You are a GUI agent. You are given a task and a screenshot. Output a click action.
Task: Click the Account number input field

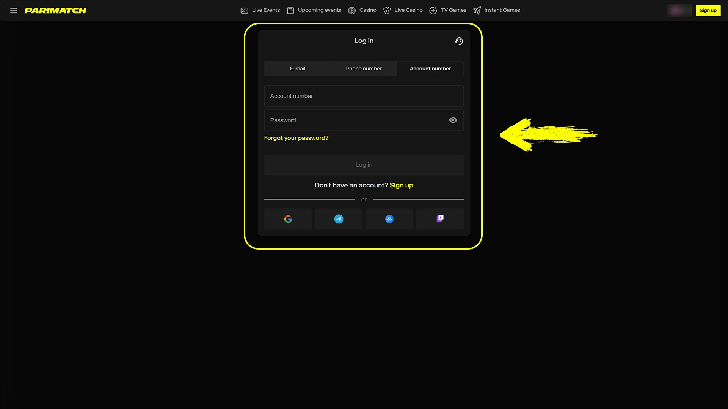click(x=364, y=96)
